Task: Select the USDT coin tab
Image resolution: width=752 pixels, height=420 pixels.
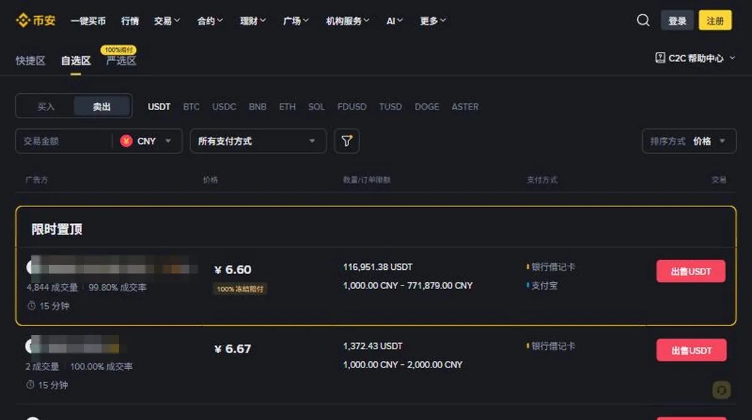Action: [159, 106]
